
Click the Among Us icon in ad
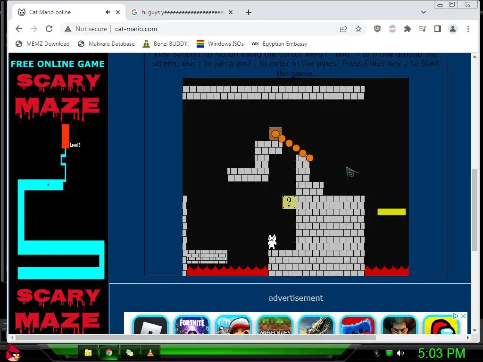441,325
